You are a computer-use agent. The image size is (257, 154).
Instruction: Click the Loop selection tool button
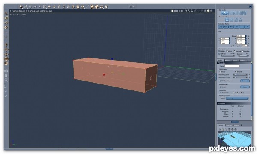coord(221,27)
